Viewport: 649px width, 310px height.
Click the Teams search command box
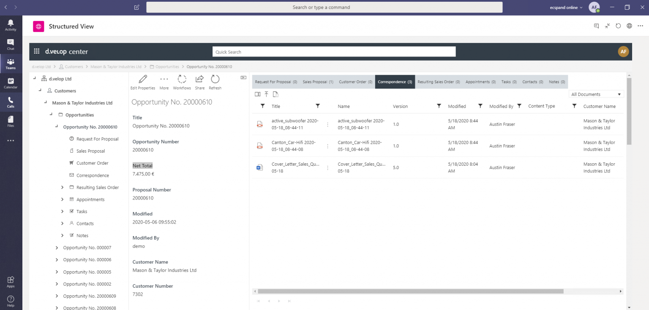324,7
